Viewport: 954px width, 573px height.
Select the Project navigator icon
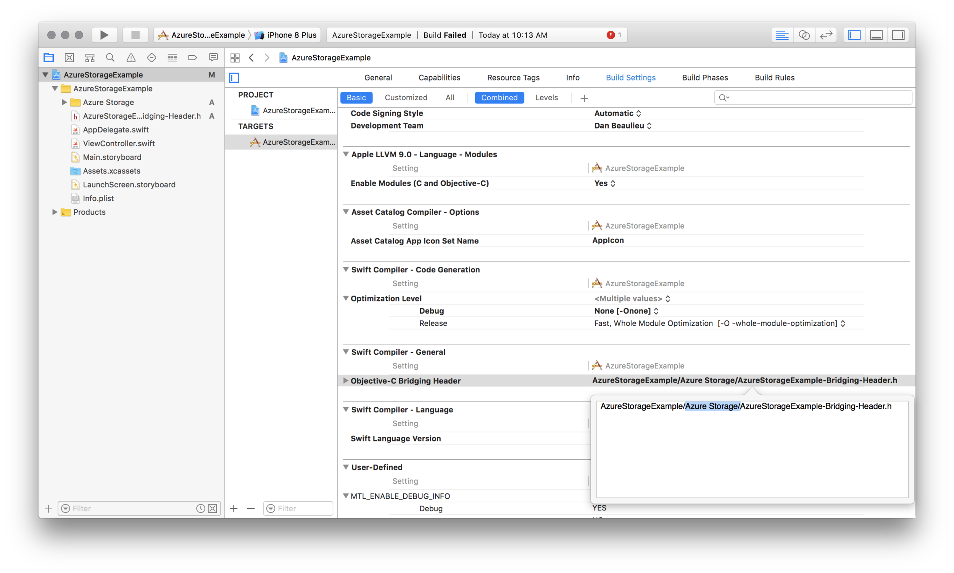[x=49, y=58]
